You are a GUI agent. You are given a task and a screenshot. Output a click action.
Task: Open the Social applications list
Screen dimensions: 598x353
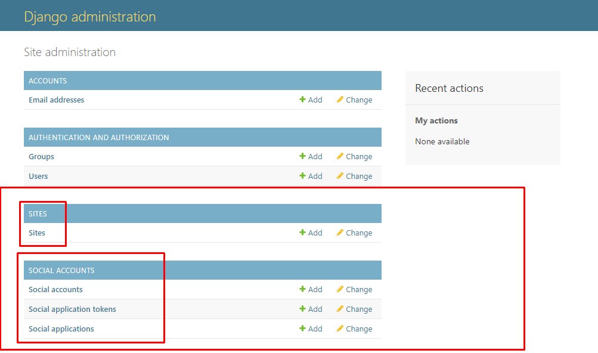click(x=61, y=329)
